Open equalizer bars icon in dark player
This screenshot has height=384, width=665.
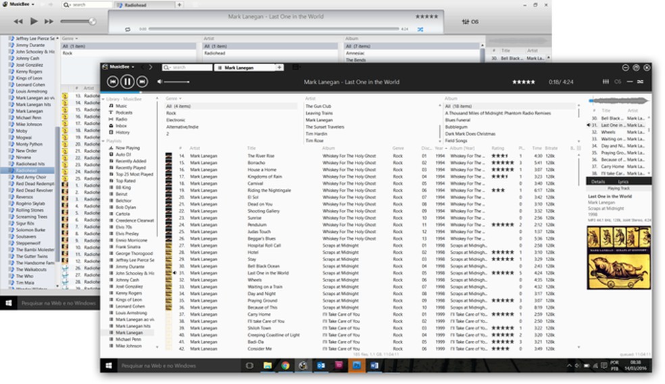coord(606,82)
